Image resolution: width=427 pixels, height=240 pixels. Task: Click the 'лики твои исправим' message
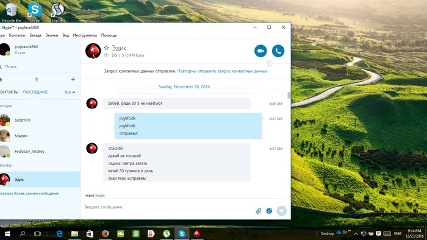127,178
